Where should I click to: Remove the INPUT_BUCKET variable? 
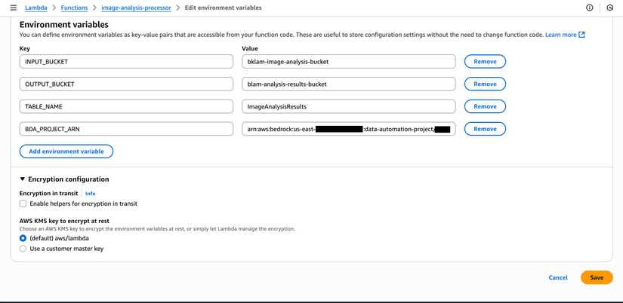[x=485, y=62]
